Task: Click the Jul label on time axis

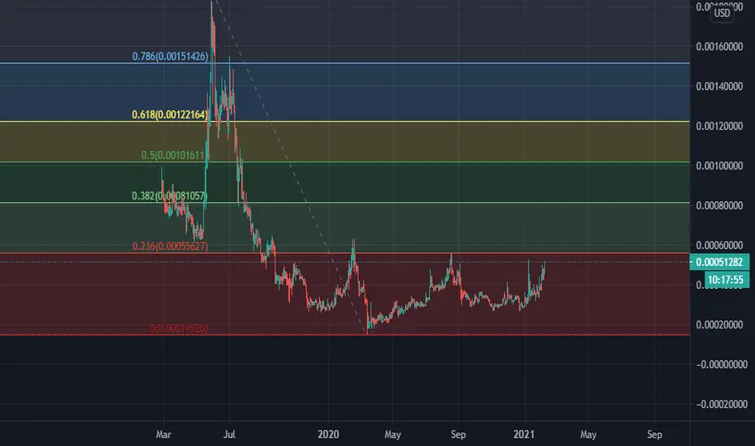Action: tap(229, 435)
